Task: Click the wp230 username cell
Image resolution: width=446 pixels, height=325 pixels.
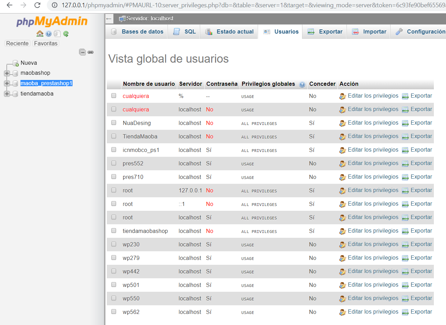Action: point(131,245)
